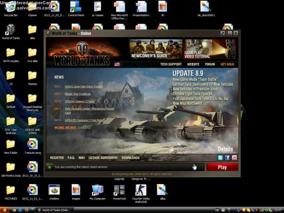Select the 2013_11_01_1... media file
Image resolution: width=284 pixels, height=213 pixels.
(x=33, y=192)
